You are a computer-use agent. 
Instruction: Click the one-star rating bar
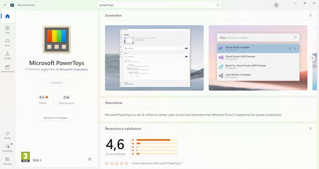pos(157,154)
